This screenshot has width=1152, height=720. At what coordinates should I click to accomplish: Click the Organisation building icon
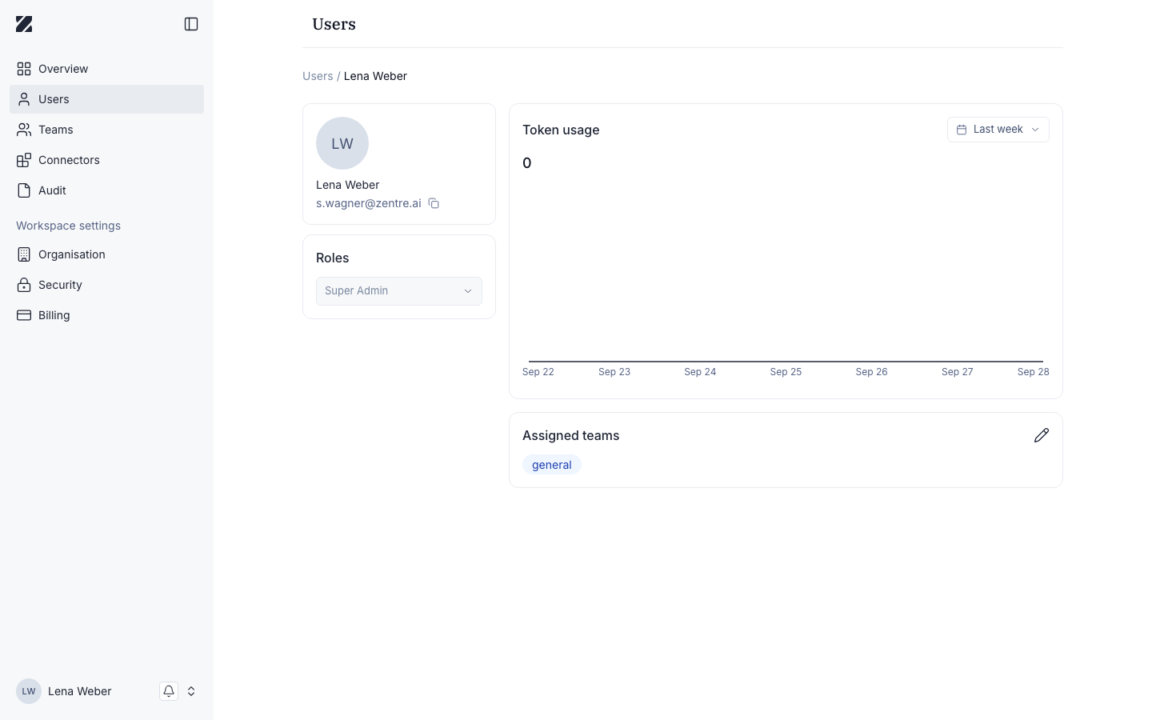(x=24, y=254)
